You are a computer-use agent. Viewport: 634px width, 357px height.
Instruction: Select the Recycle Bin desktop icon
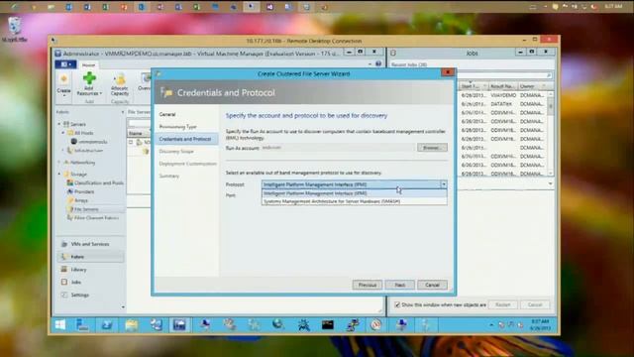point(15,29)
